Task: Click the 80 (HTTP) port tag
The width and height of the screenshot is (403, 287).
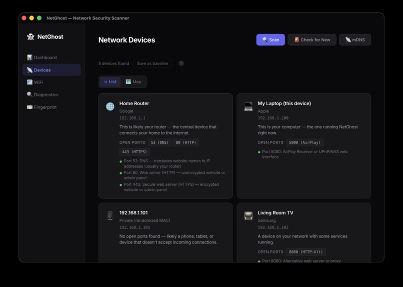Action: tap(186, 143)
